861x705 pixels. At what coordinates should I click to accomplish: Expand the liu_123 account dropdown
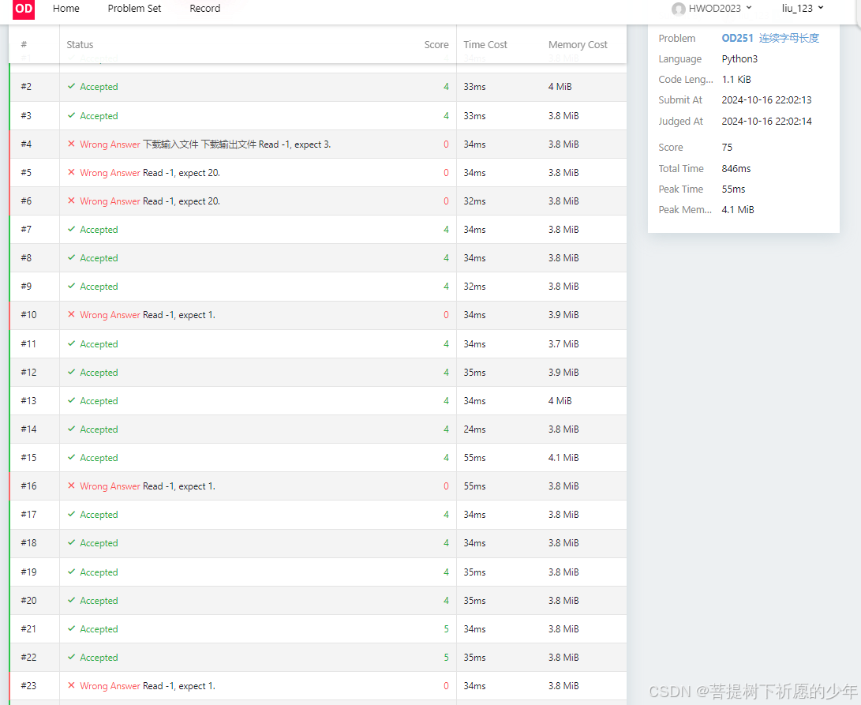pyautogui.click(x=803, y=8)
